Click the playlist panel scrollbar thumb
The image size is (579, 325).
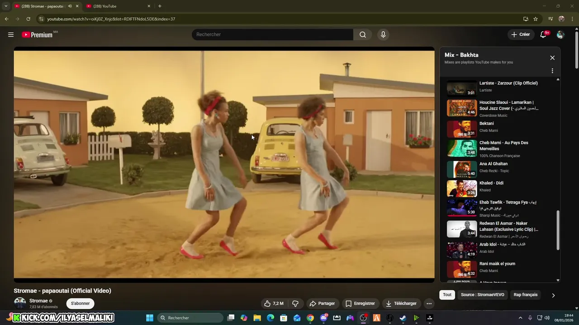point(558,230)
